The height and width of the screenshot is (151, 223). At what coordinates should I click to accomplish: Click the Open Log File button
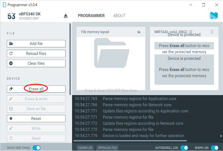(x=108, y=148)
